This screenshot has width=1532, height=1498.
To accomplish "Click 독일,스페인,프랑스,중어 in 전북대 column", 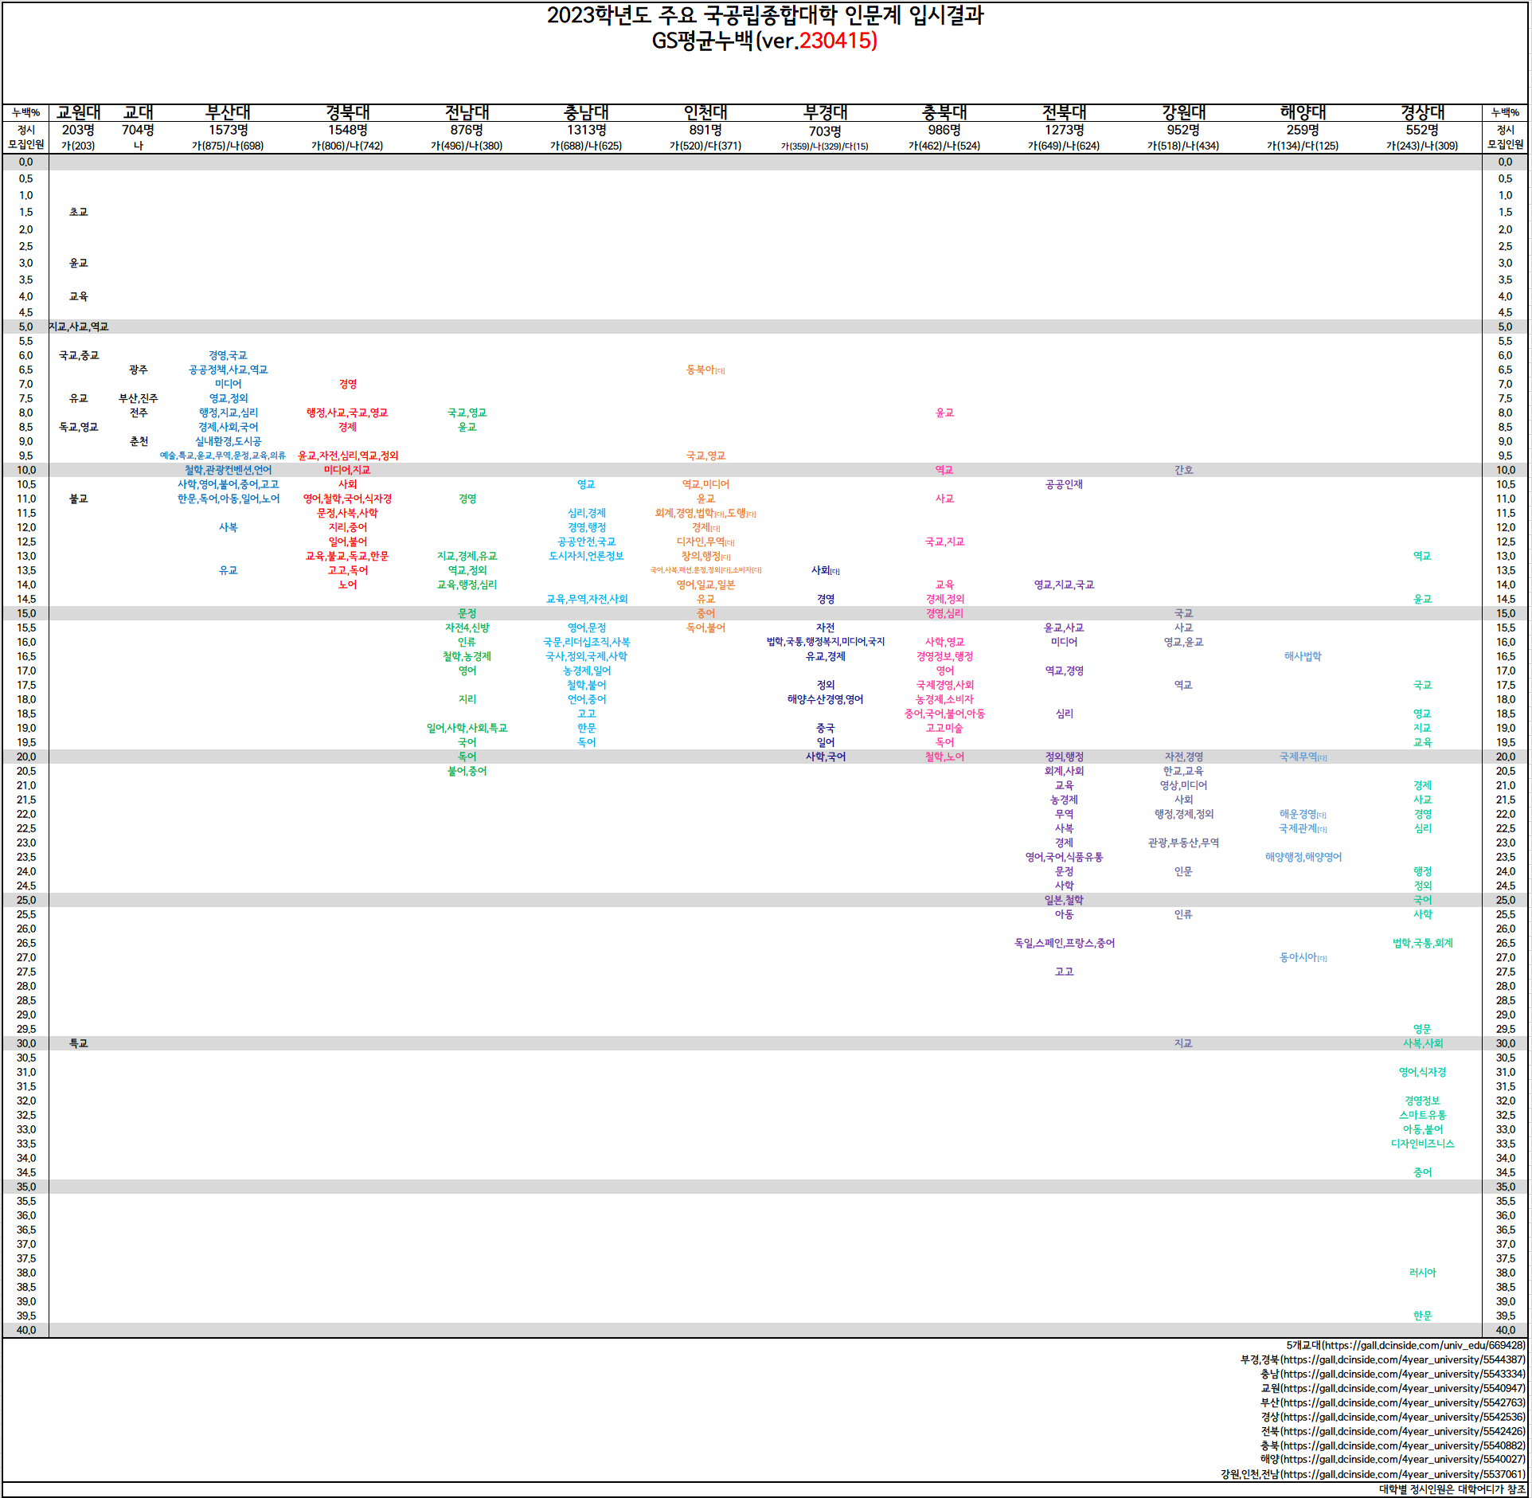I will click(x=1064, y=943).
